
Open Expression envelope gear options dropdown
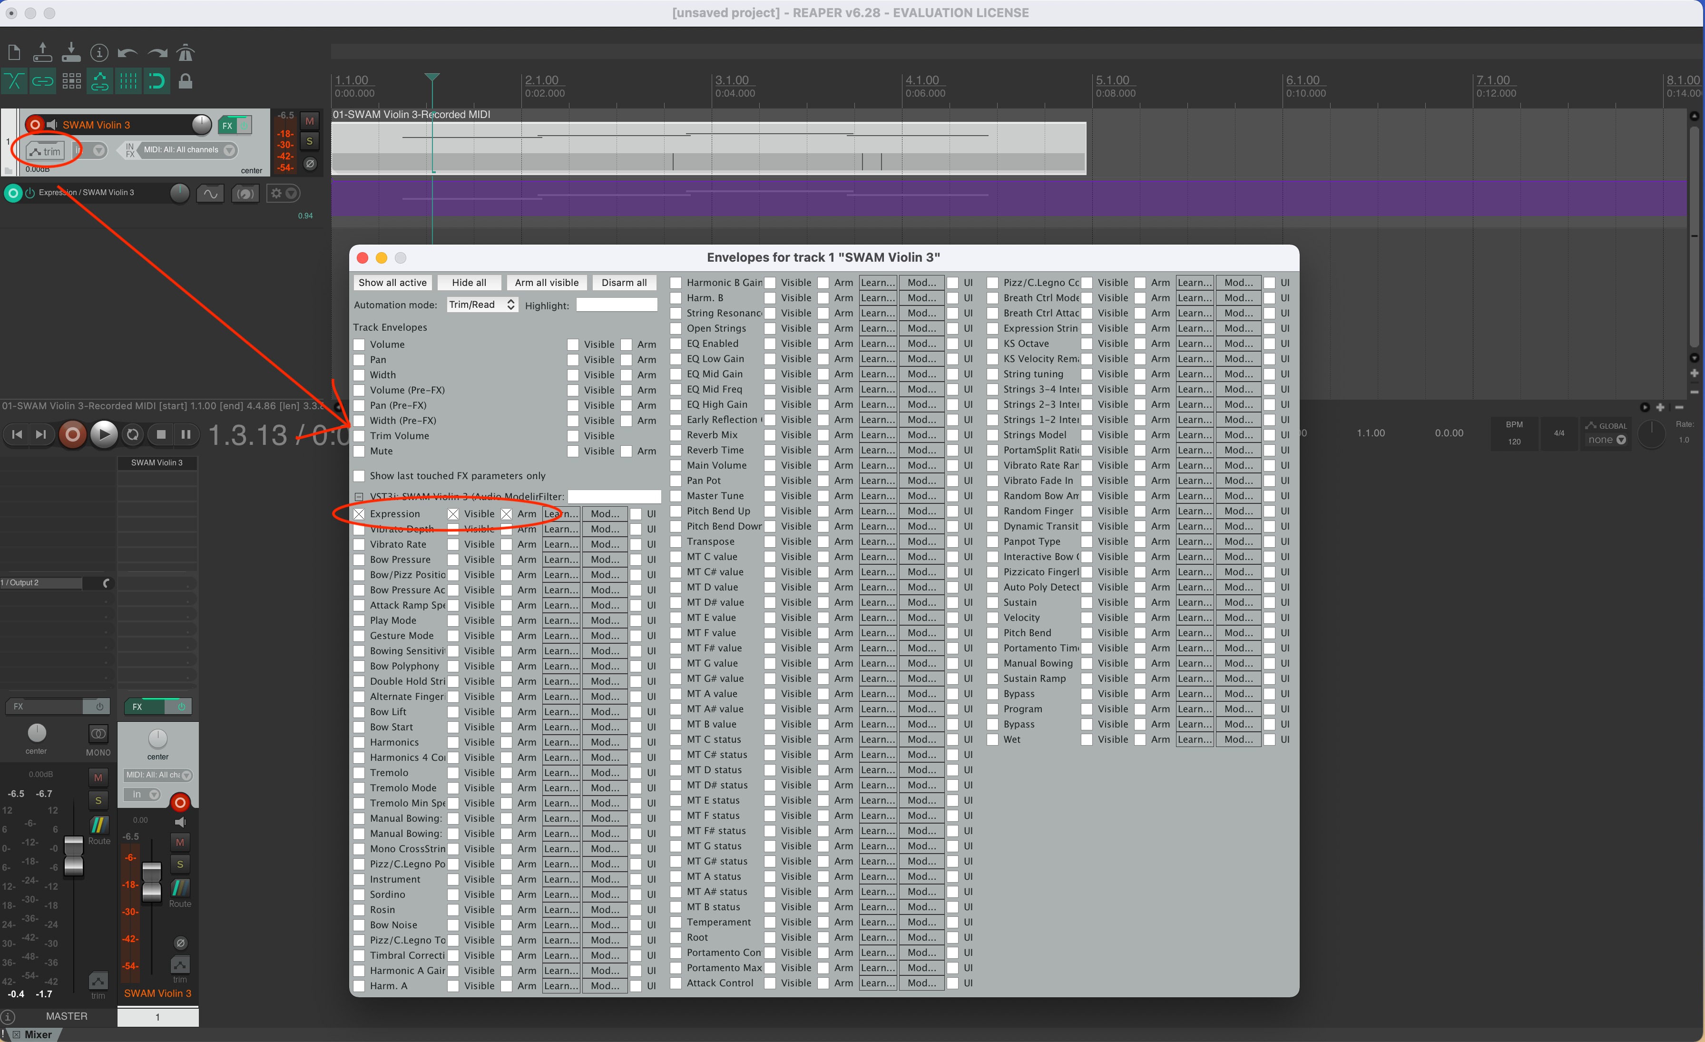[x=284, y=194]
